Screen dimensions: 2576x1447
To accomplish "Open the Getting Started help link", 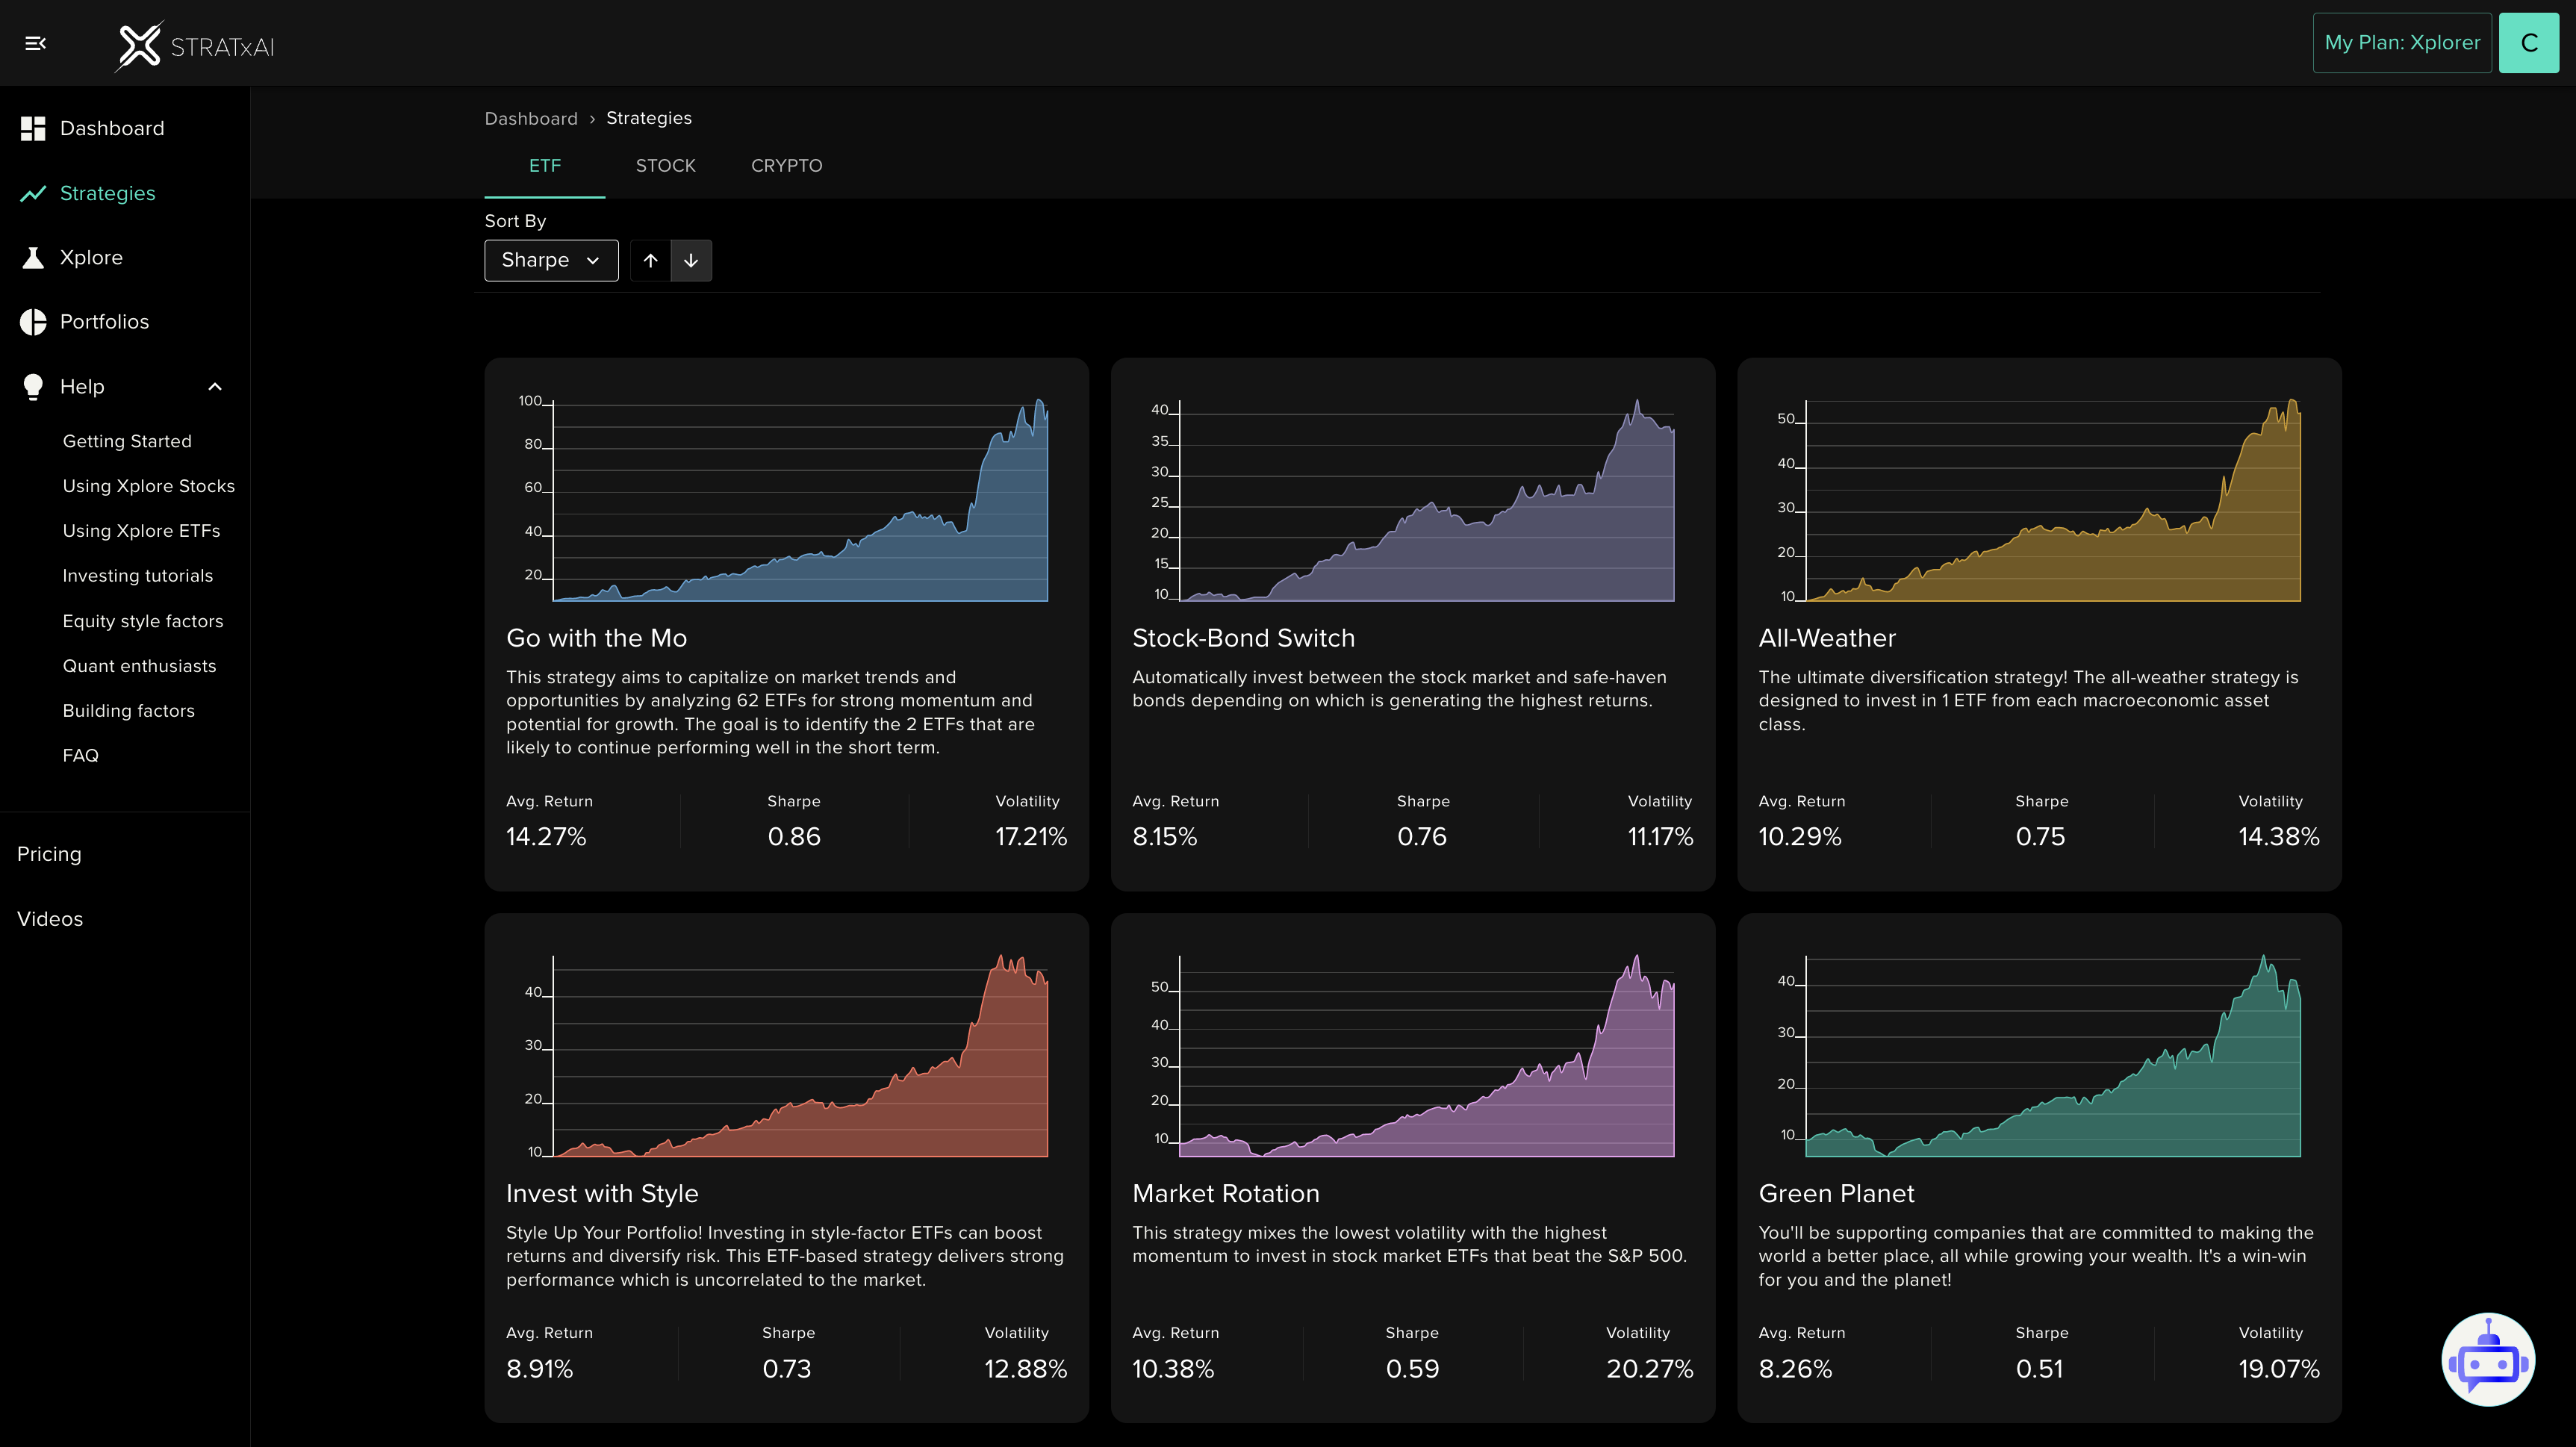I will pos(127,441).
